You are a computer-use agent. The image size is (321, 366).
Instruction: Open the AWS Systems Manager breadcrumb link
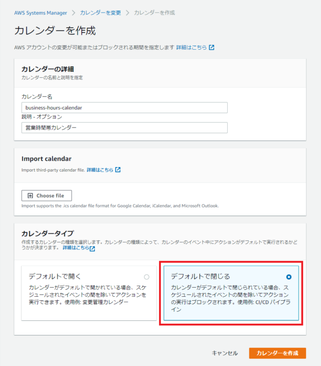click(41, 13)
